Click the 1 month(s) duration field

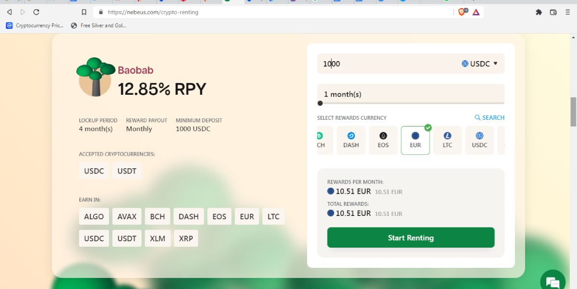[411, 94]
